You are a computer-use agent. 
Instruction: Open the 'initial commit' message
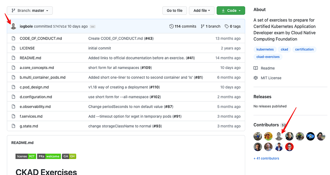point(100,48)
